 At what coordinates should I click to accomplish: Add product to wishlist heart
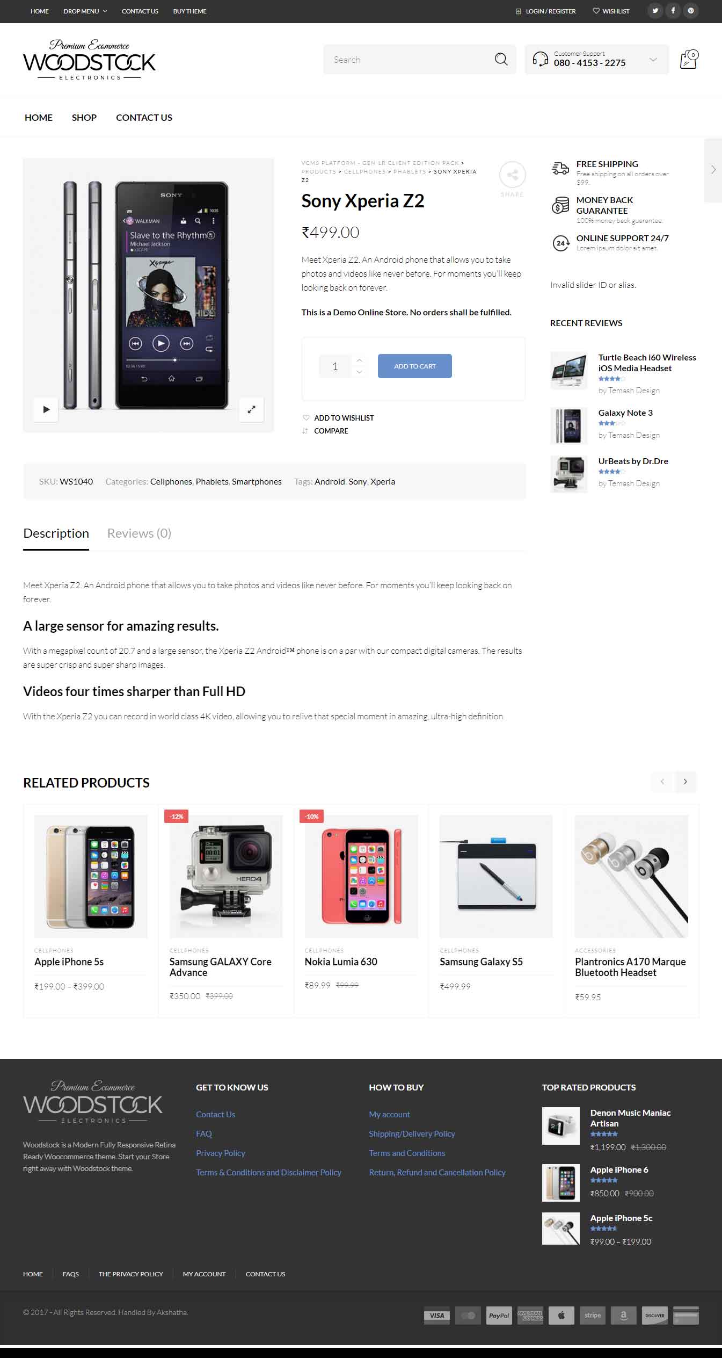click(306, 417)
